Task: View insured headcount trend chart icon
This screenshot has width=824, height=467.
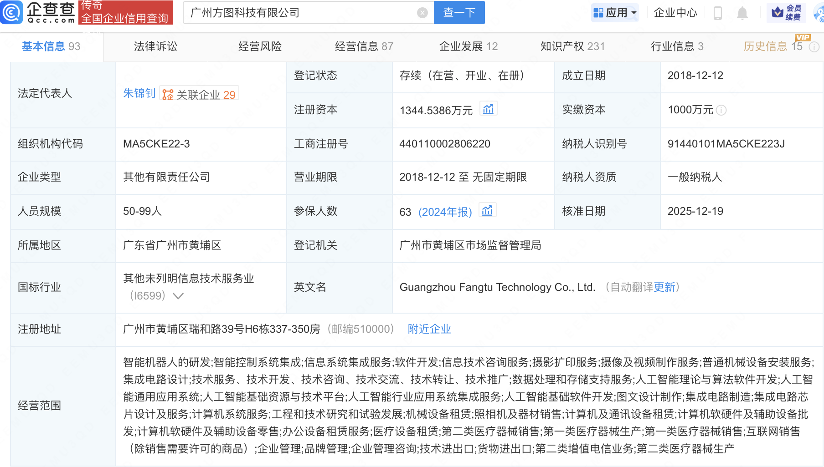Action: pos(487,211)
